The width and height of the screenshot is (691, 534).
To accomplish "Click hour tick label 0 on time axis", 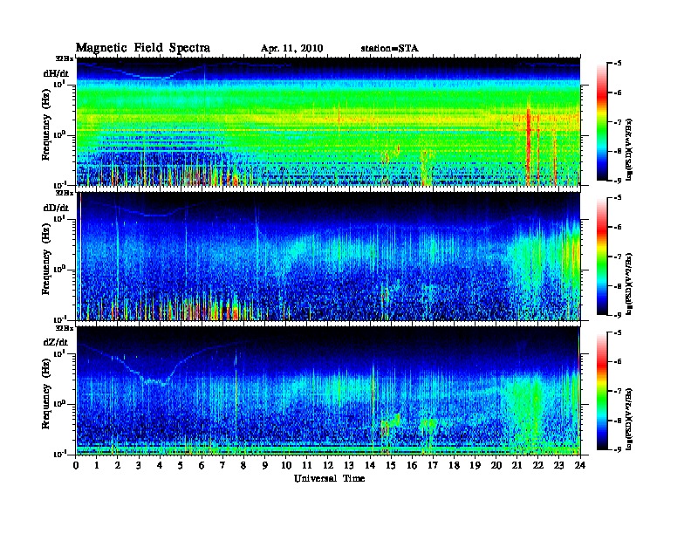I will point(76,465).
